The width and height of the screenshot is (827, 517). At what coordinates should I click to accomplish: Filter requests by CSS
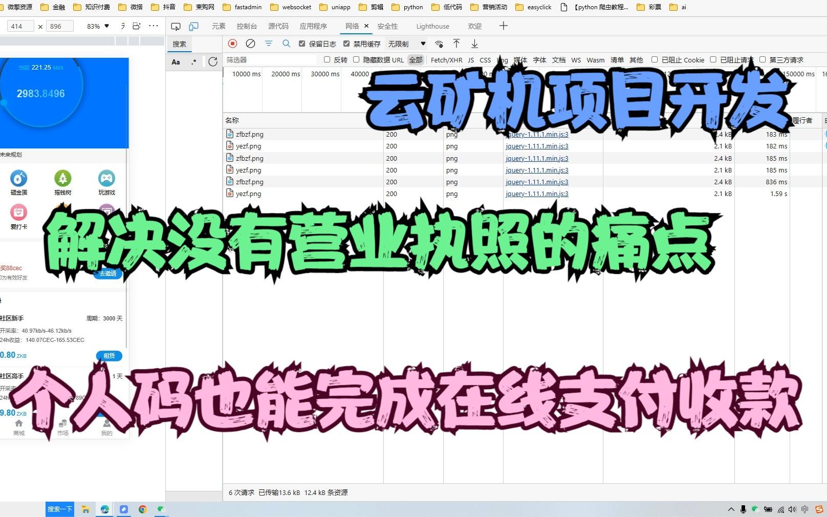(485, 60)
